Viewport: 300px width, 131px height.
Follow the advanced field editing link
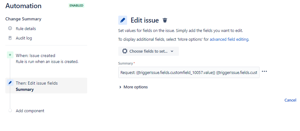[x=229, y=39]
